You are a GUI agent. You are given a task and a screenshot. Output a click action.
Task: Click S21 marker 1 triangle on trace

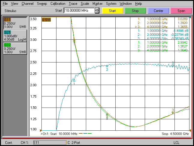click(x=74, y=80)
